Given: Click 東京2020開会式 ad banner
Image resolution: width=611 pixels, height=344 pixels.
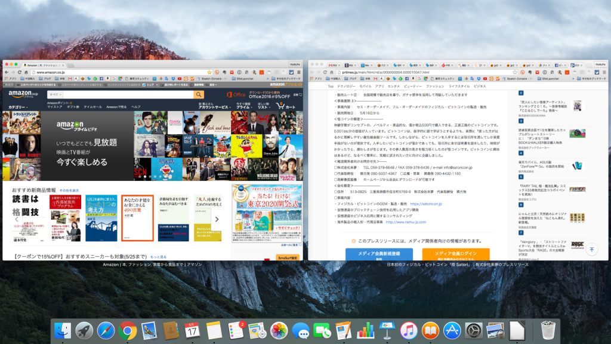Looking at the screenshot, I should 267,213.
